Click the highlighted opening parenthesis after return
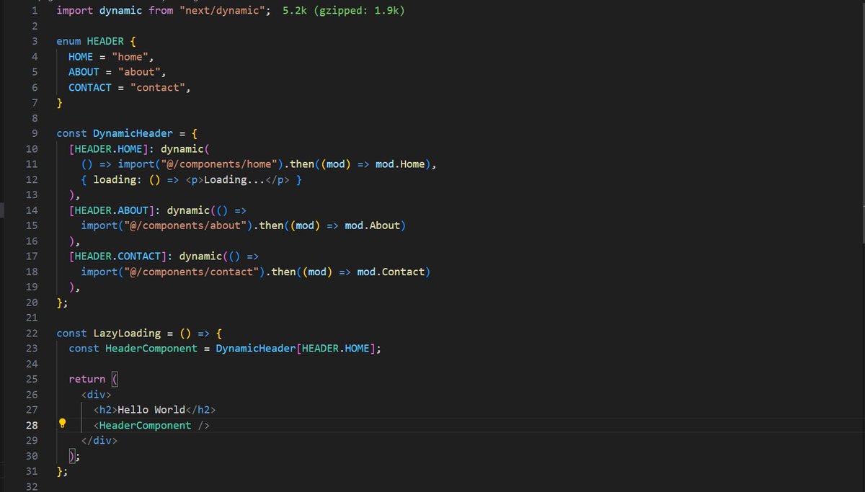 coord(115,379)
